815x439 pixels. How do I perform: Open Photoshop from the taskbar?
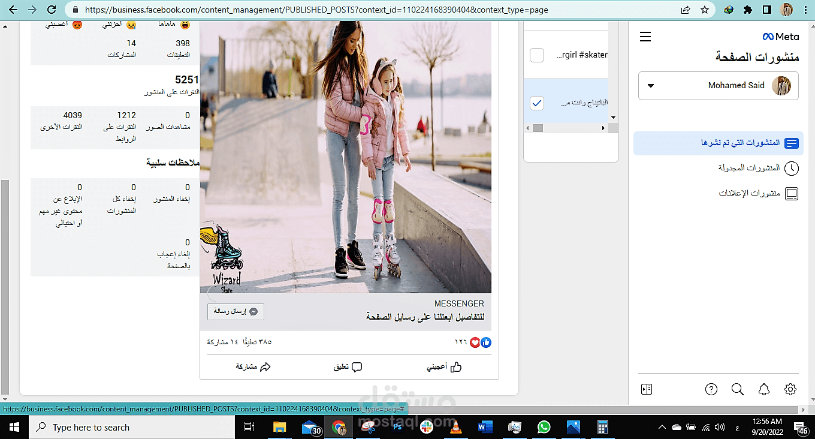(397, 427)
